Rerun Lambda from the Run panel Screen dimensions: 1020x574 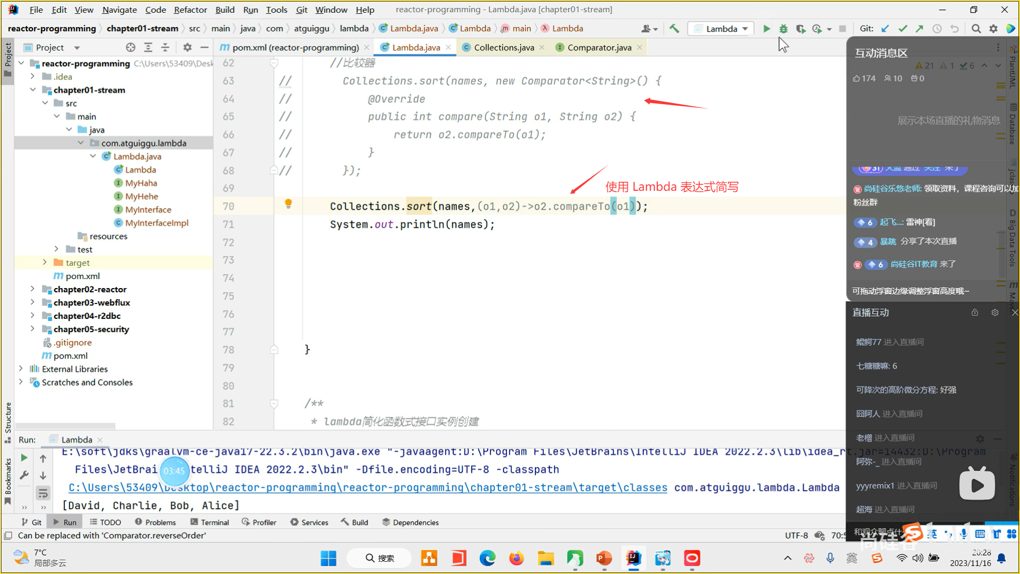(24, 458)
